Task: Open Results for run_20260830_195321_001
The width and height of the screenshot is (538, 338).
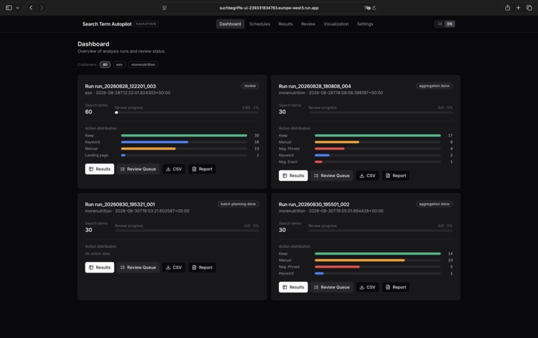Action: click(x=99, y=267)
